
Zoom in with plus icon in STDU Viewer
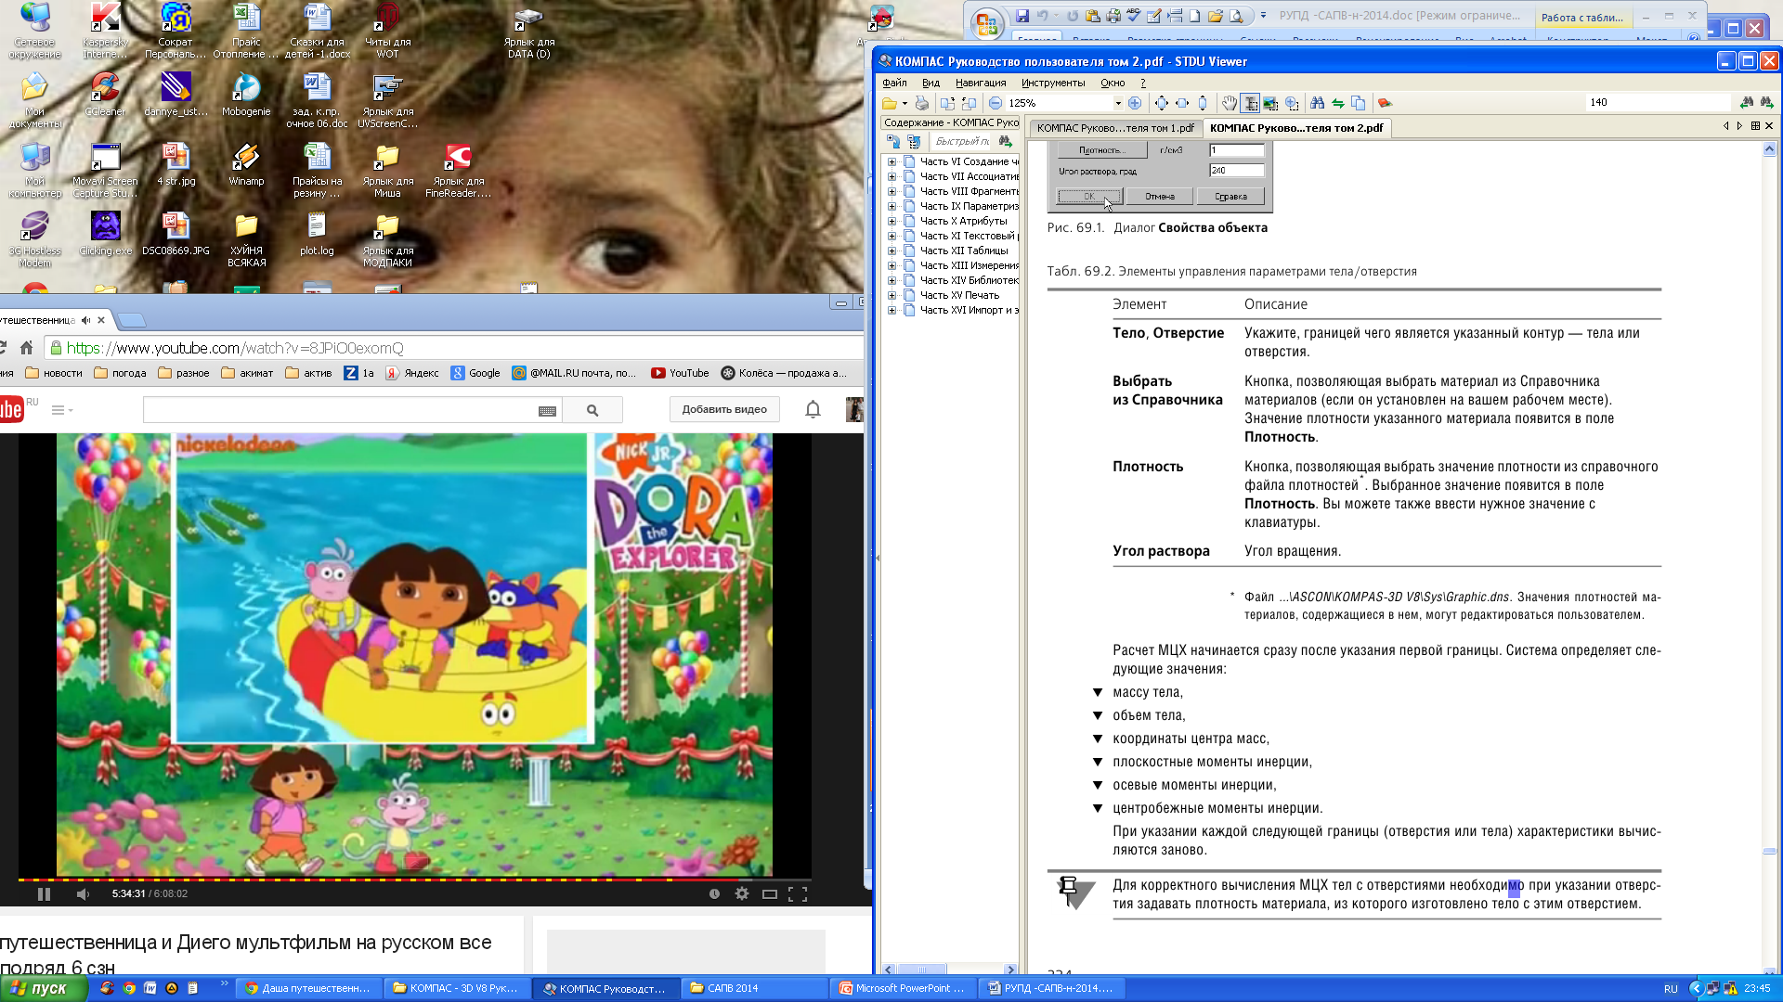1135,103
